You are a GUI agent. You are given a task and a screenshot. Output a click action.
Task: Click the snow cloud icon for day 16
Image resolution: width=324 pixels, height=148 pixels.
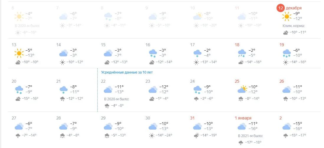(x=153, y=54)
